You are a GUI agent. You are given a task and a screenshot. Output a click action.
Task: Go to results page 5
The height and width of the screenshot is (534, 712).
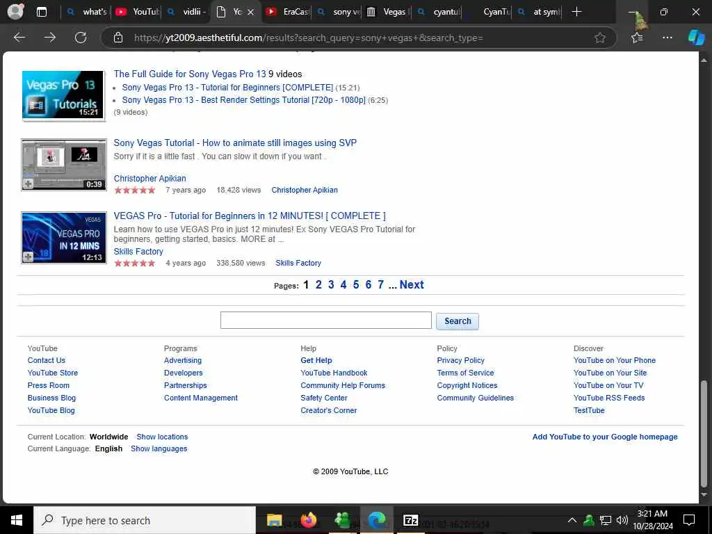(x=356, y=284)
